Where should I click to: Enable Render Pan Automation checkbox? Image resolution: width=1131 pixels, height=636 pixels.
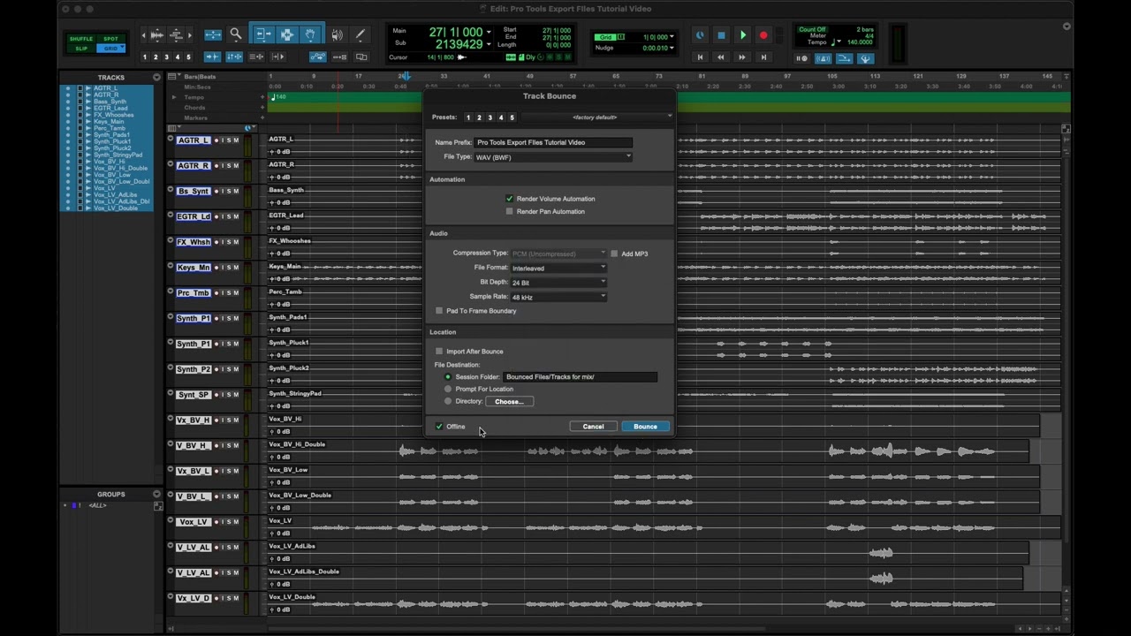point(509,211)
